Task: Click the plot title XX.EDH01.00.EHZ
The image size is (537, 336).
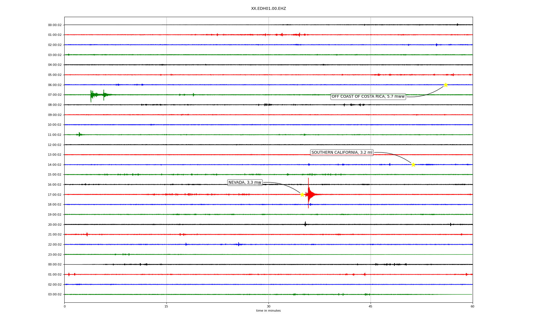Action: (268, 9)
